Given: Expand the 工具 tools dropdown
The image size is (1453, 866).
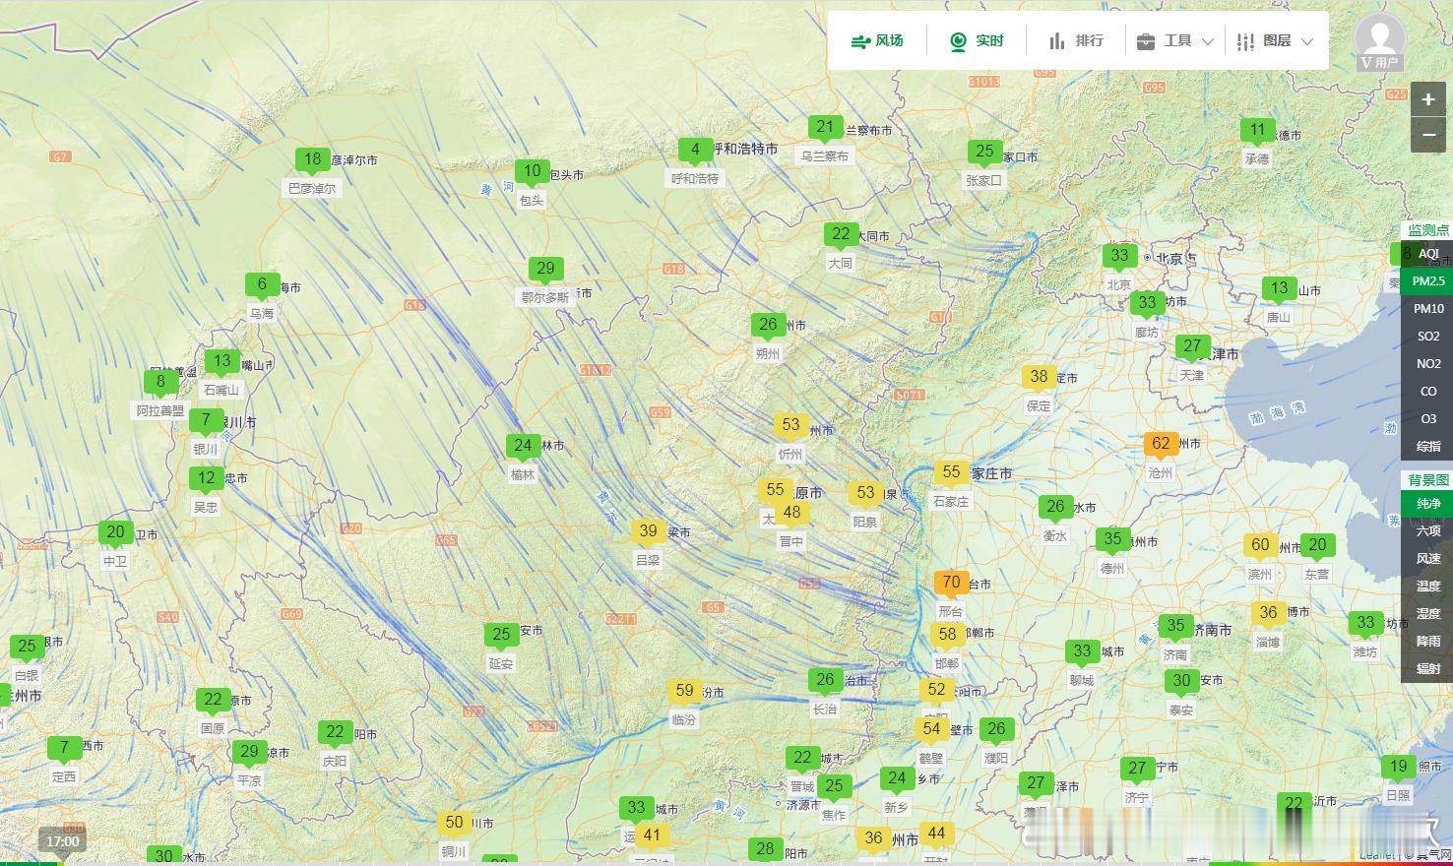Looking at the screenshot, I should coord(1175,41).
